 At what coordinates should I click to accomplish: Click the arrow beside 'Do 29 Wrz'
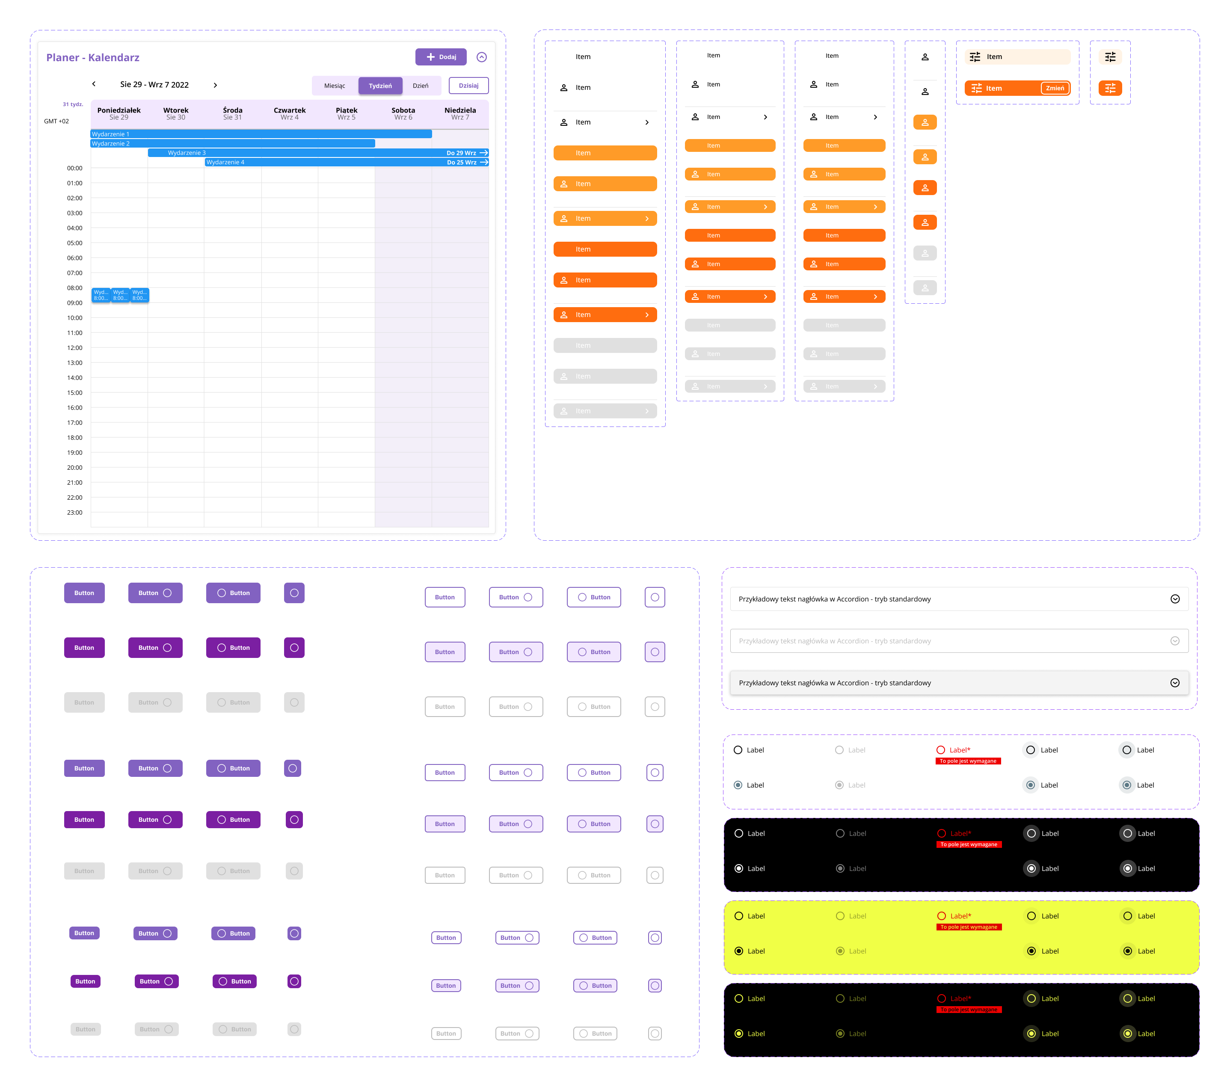point(484,153)
